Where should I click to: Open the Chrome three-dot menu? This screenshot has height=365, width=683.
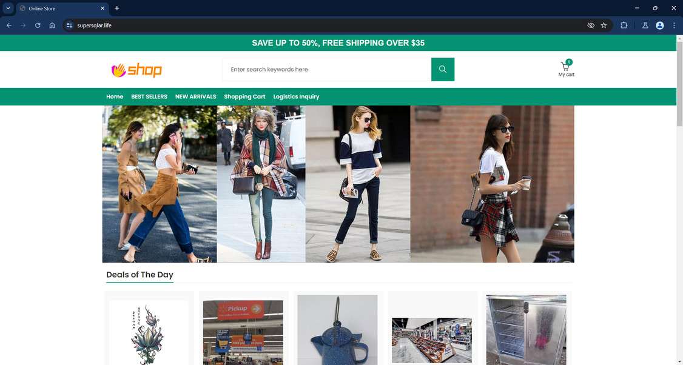674,25
